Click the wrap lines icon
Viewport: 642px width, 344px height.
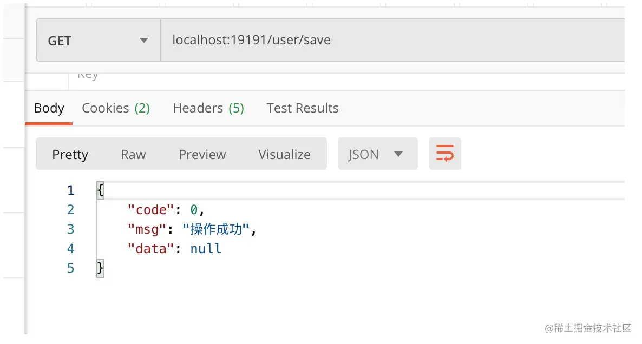point(445,154)
